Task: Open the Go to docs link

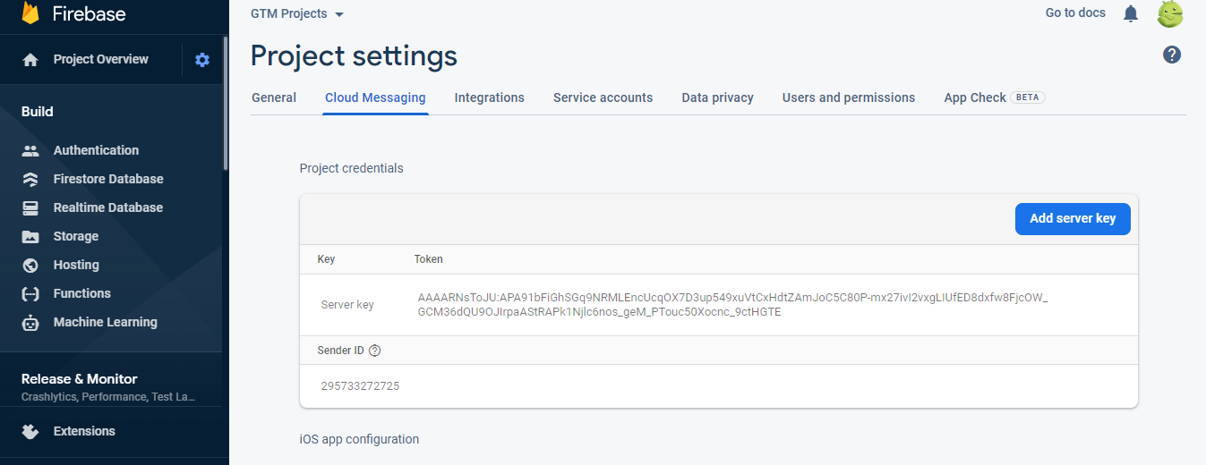Action: (1075, 13)
